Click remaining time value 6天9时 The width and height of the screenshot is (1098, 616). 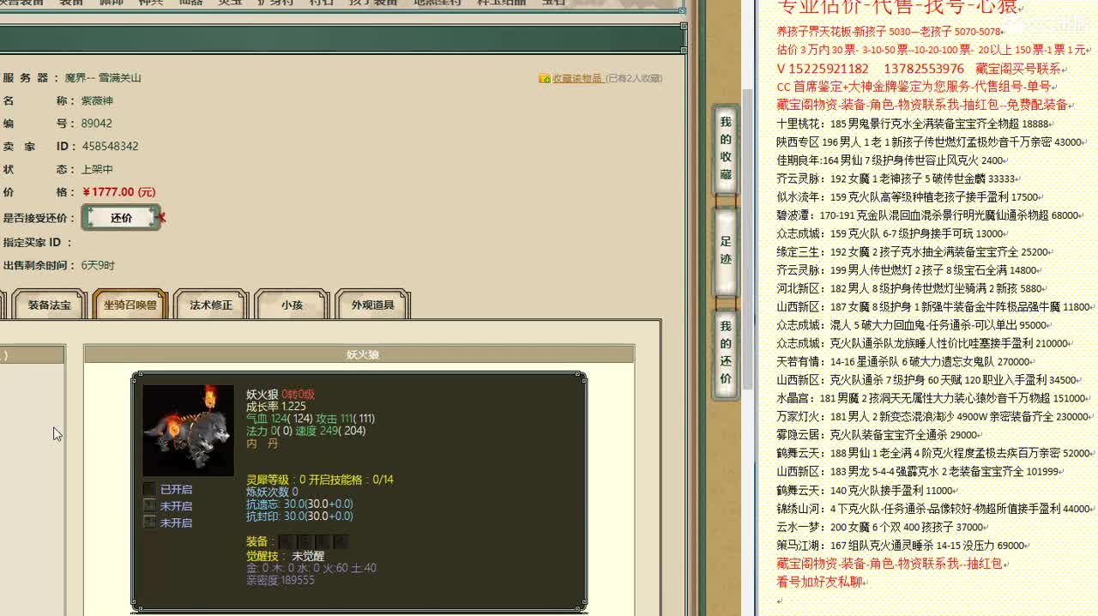tap(98, 265)
